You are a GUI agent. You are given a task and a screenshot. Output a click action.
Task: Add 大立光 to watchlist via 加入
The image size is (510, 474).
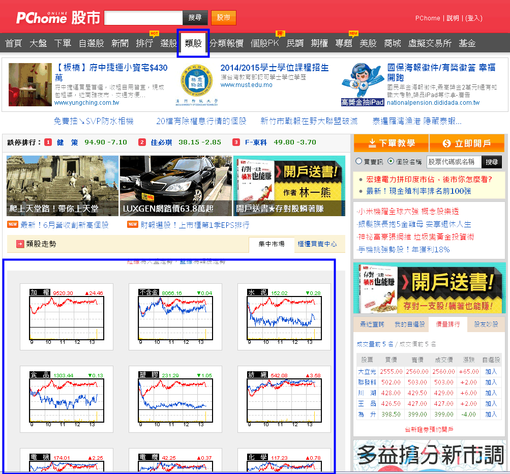(x=491, y=372)
